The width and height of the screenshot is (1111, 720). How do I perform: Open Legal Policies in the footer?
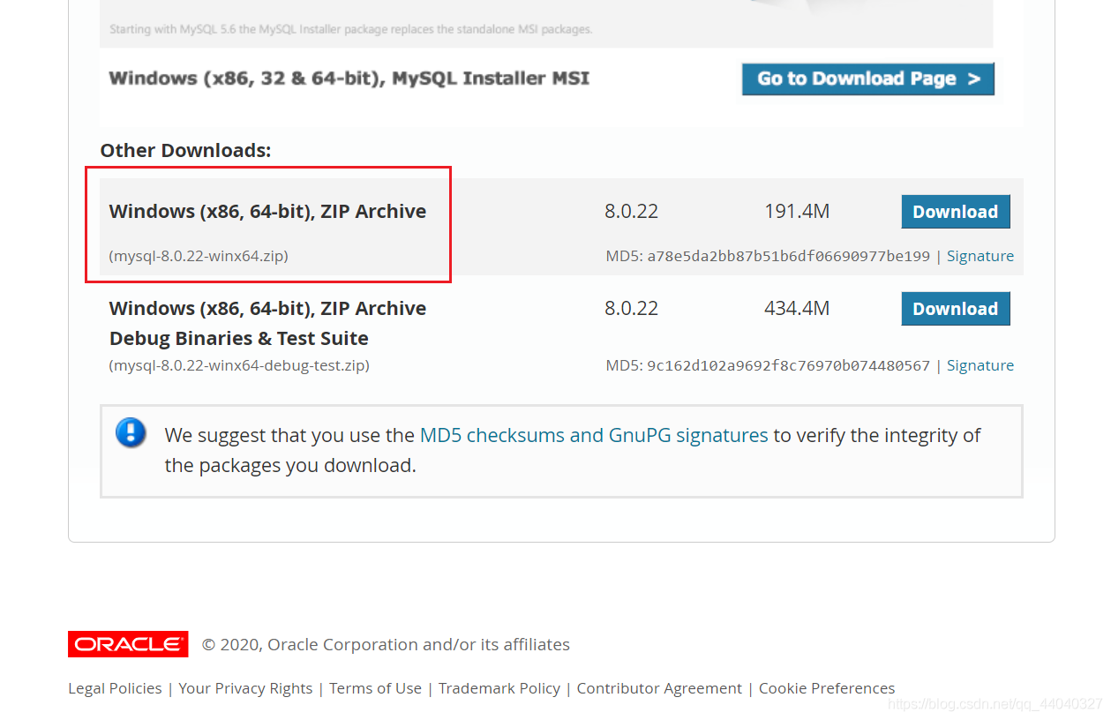pyautogui.click(x=114, y=687)
